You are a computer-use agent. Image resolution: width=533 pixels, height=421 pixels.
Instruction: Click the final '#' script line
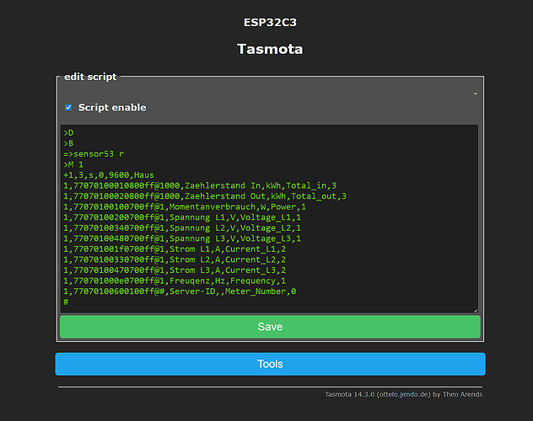click(x=66, y=301)
